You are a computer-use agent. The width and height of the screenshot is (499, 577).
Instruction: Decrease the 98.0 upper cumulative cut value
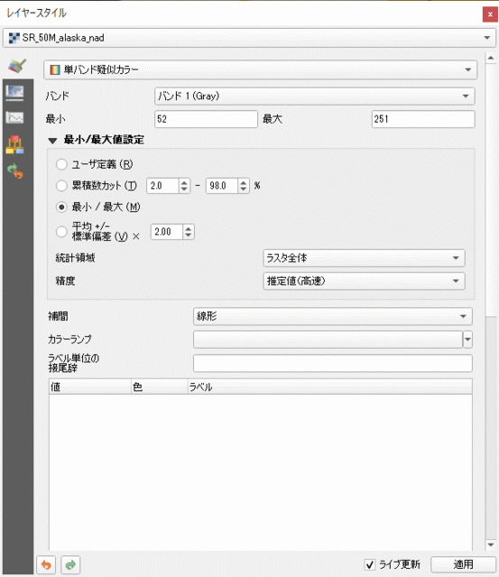(x=243, y=189)
